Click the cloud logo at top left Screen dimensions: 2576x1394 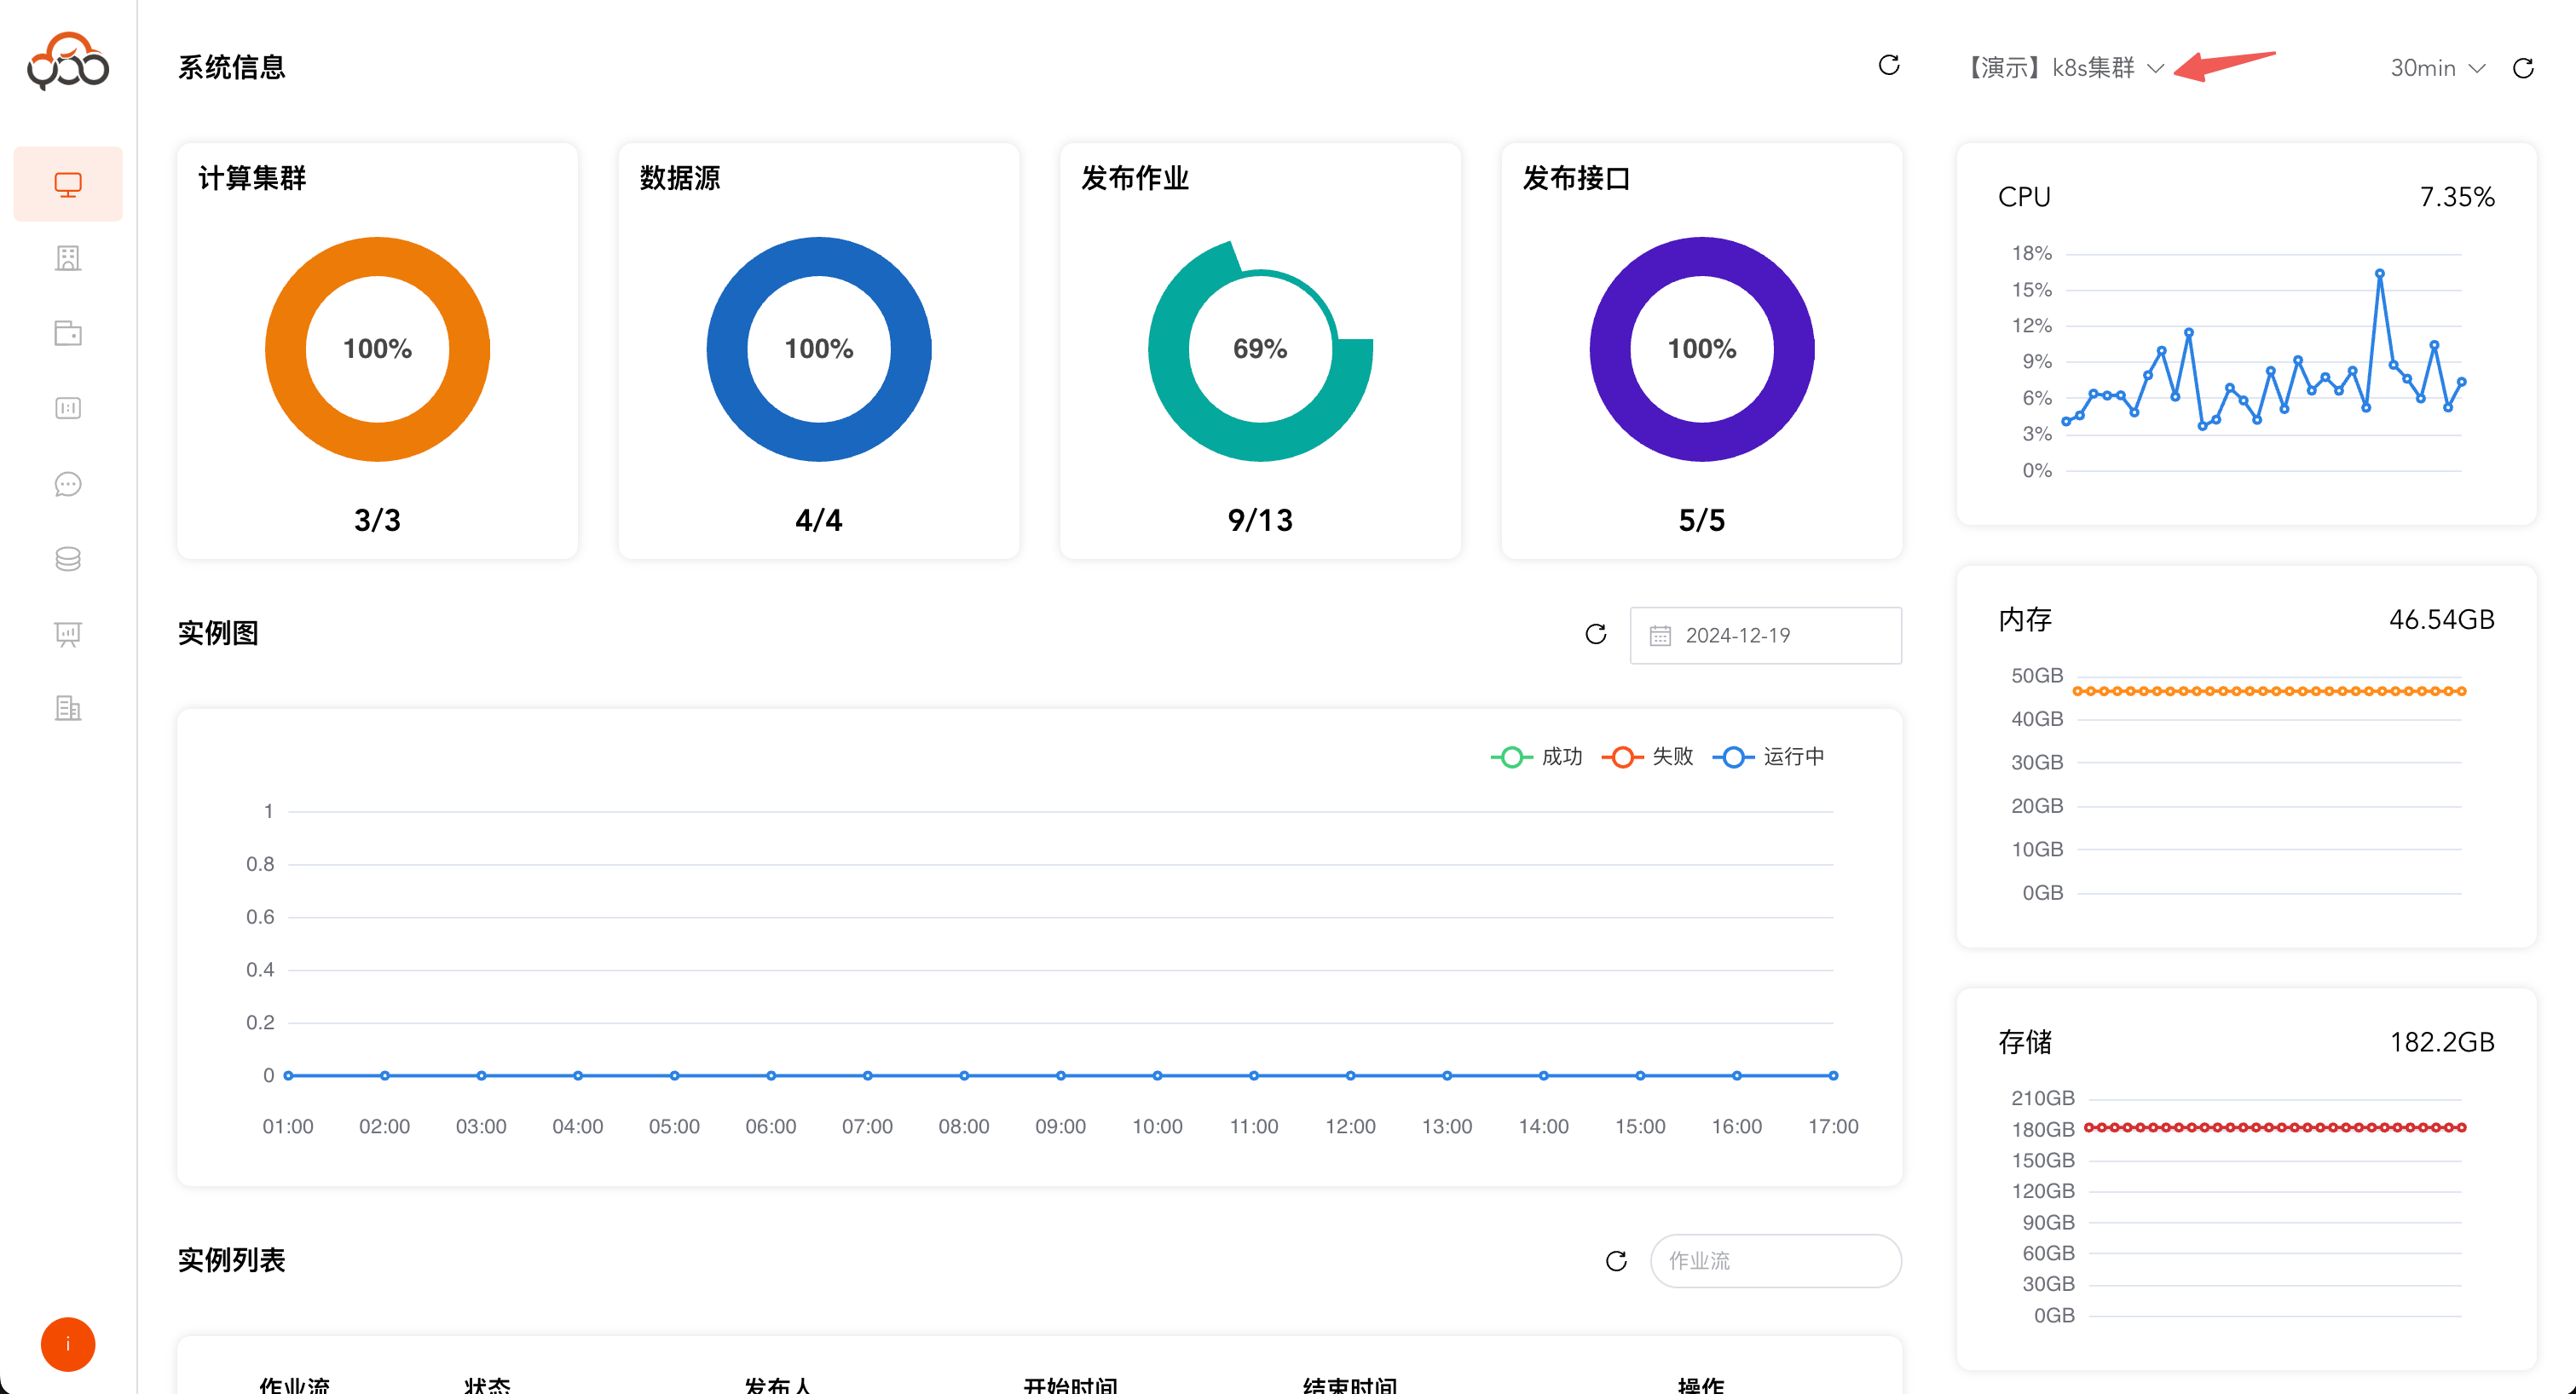(x=68, y=62)
